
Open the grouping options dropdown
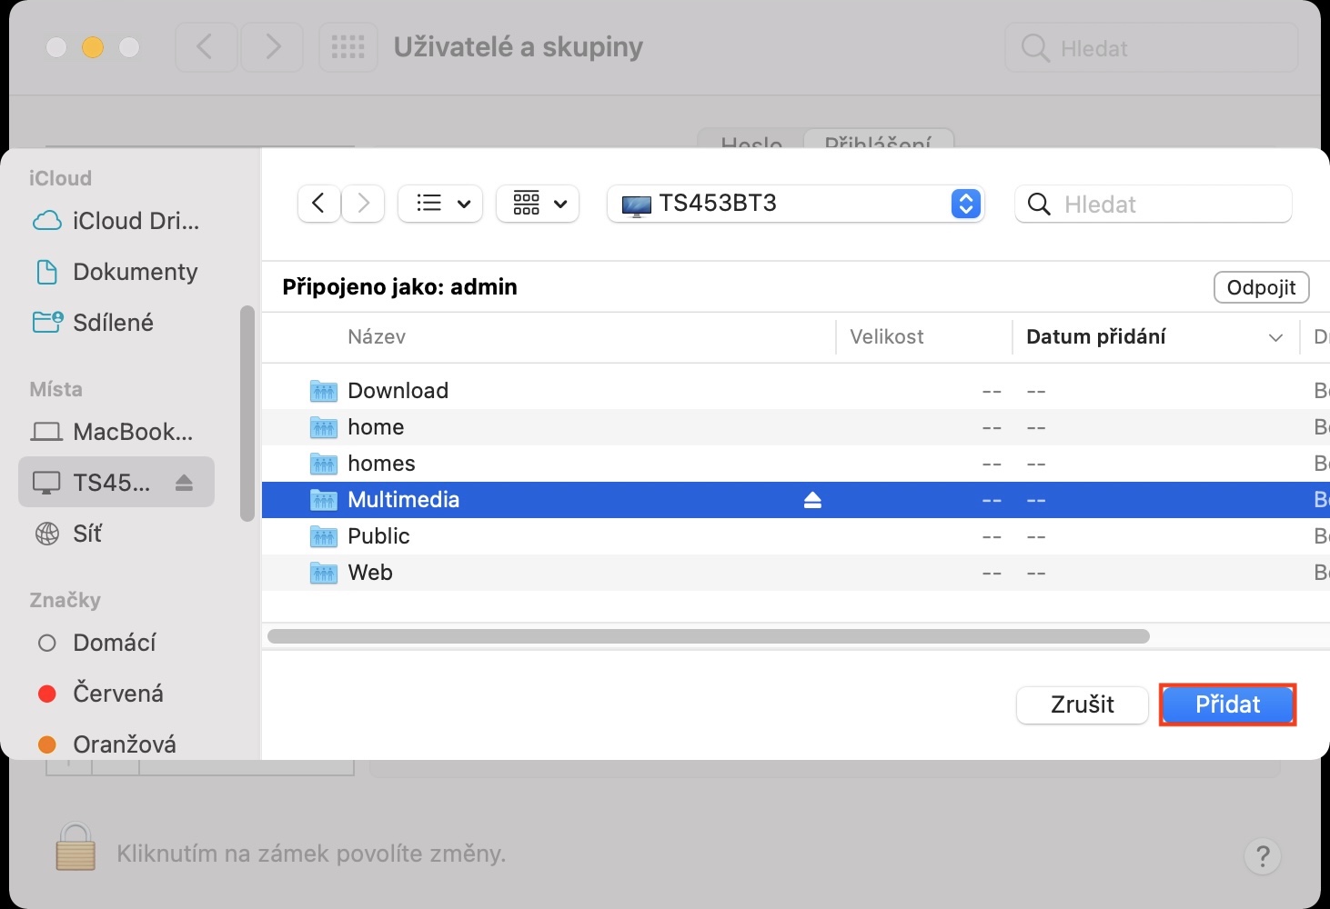pyautogui.click(x=539, y=204)
